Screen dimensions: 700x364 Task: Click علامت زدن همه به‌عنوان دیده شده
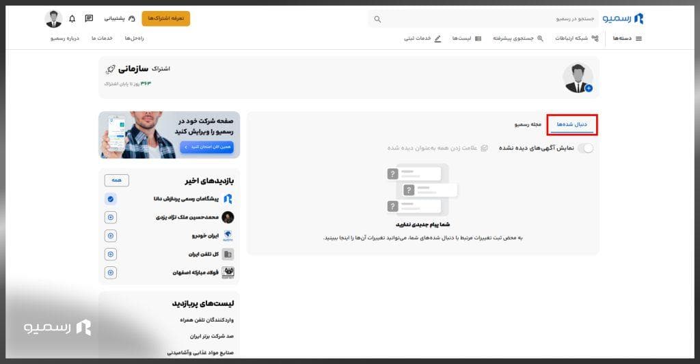click(437, 148)
